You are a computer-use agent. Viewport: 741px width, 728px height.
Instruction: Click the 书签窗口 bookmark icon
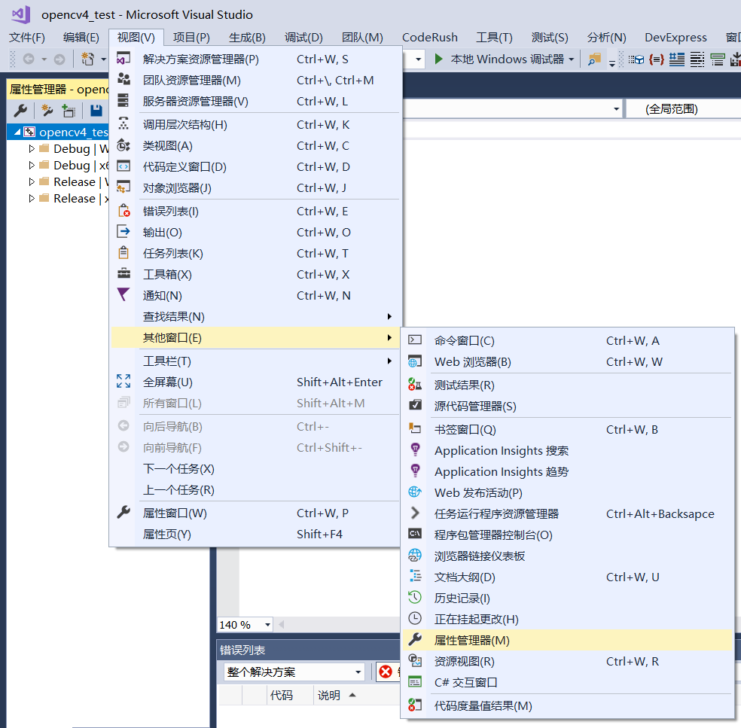click(x=415, y=428)
